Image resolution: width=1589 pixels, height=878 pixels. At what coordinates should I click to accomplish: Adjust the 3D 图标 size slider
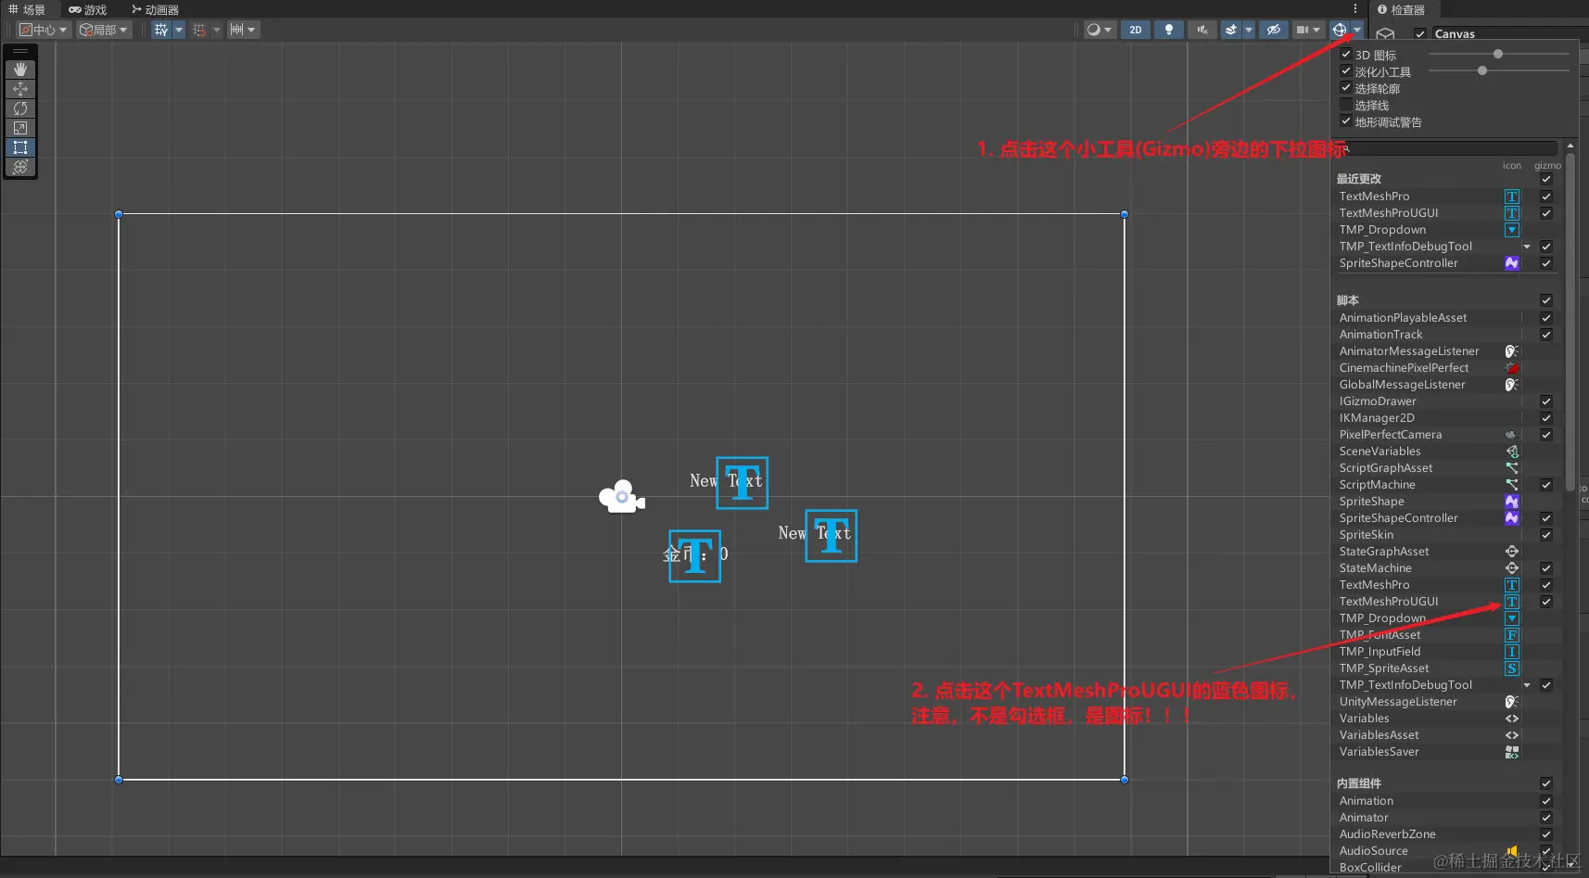click(1498, 55)
